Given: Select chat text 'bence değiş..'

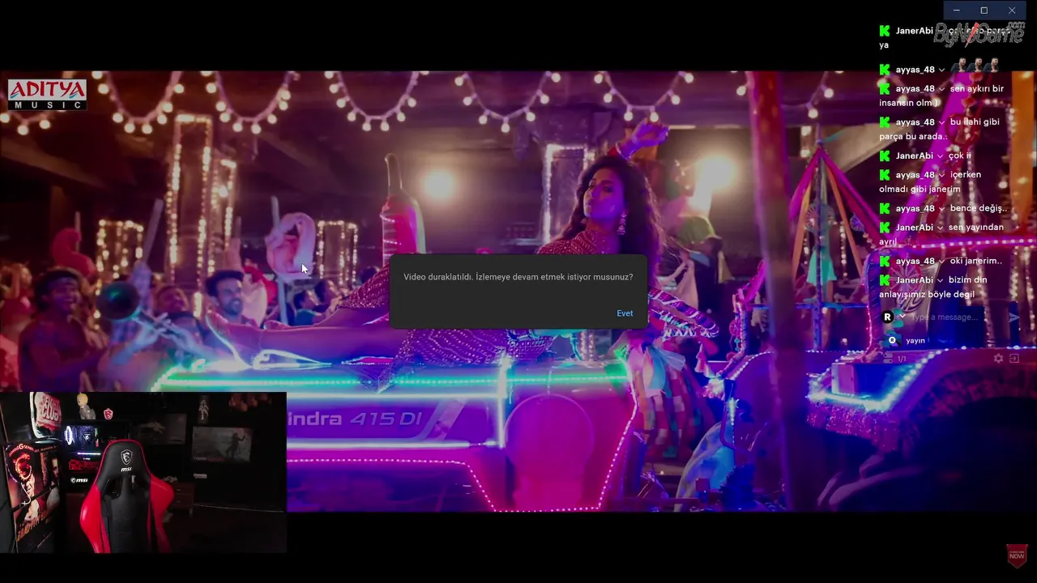Looking at the screenshot, I should [x=979, y=208].
